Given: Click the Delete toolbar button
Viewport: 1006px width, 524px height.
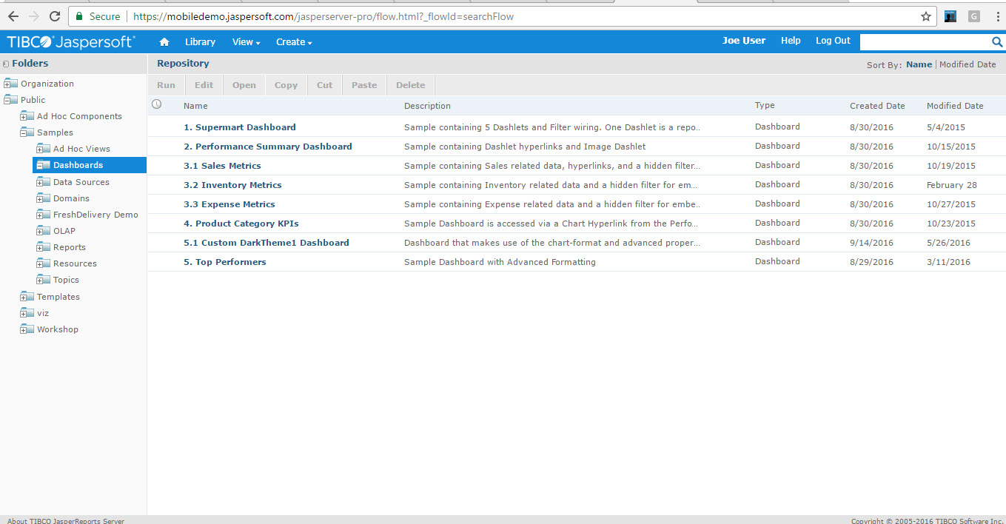Looking at the screenshot, I should pyautogui.click(x=411, y=85).
